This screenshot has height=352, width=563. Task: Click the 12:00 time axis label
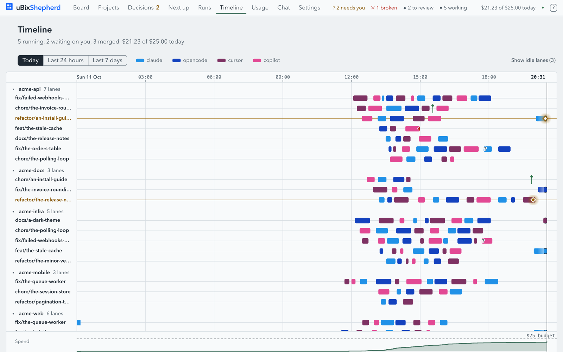click(352, 77)
